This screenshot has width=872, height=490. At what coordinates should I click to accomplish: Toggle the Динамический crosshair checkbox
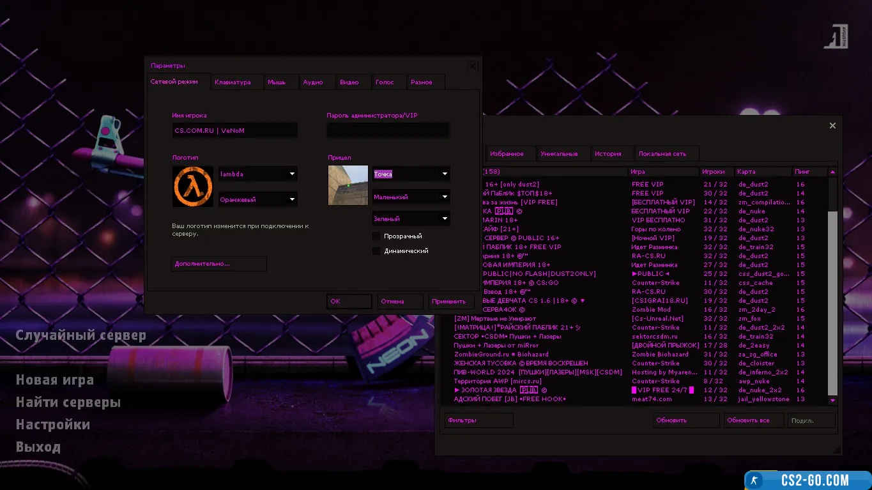click(376, 251)
